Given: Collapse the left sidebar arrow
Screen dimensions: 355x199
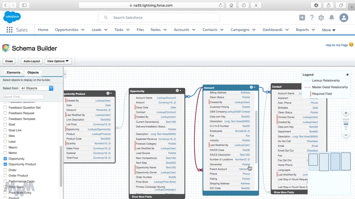Looking at the screenshot, I should pyautogui.click(x=65, y=74).
